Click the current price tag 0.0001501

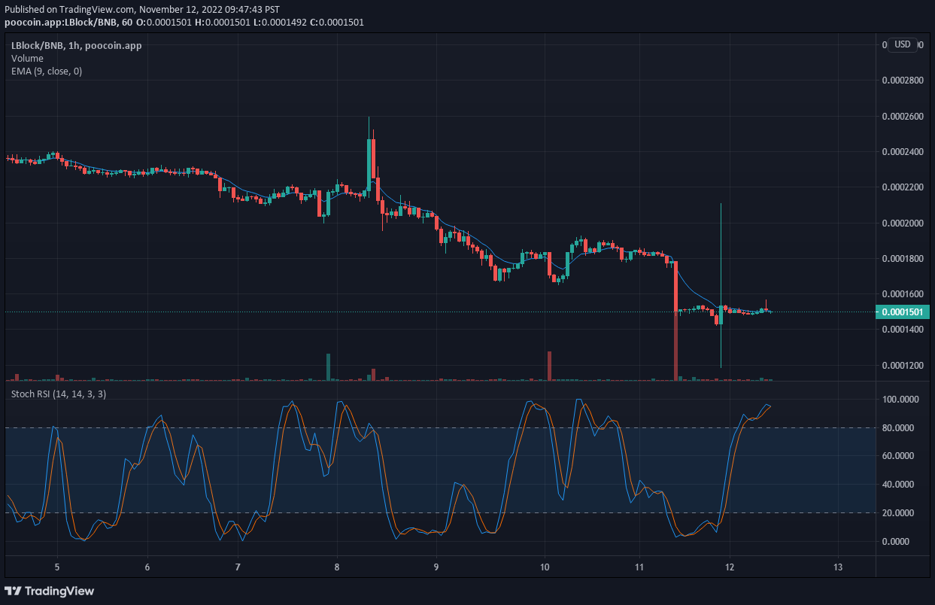click(903, 312)
